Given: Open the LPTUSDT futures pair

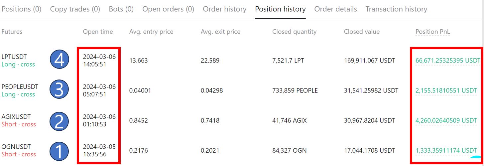Looking at the screenshot, I should [14, 57].
